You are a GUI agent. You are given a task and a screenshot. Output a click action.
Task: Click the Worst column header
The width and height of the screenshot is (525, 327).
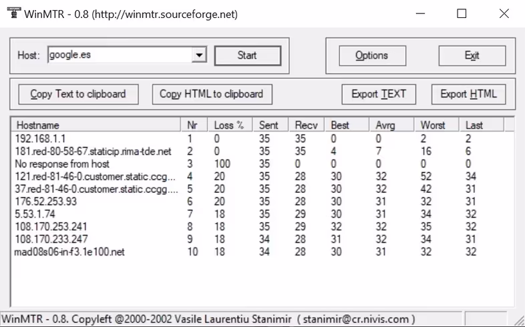(x=436, y=125)
